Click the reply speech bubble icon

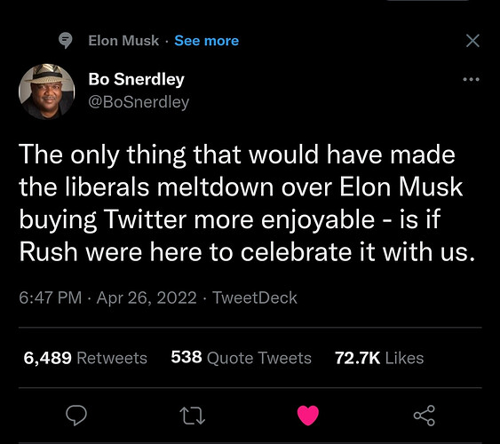click(x=76, y=416)
